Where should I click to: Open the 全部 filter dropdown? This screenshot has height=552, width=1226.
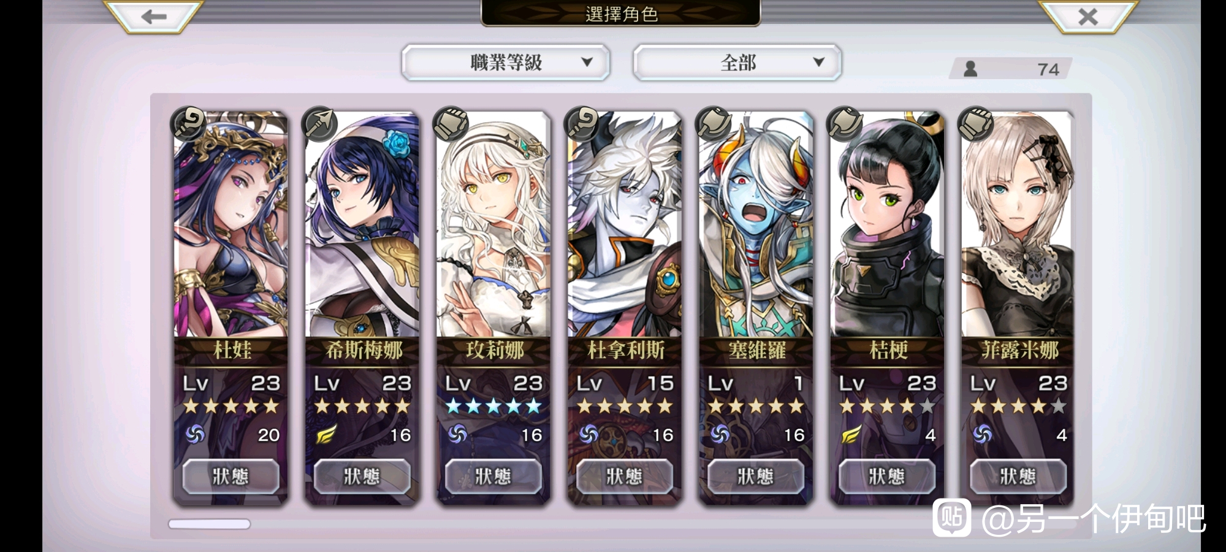737,62
